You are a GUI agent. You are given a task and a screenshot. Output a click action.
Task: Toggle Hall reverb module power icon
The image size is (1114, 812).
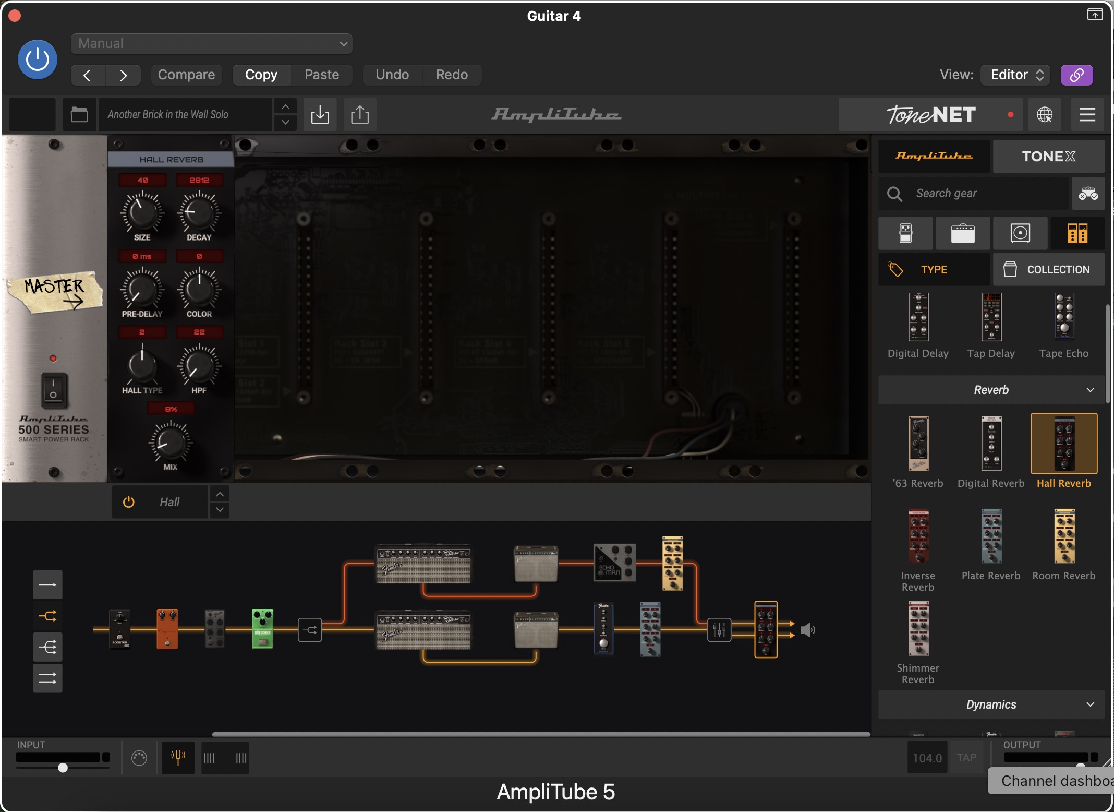[x=128, y=502]
